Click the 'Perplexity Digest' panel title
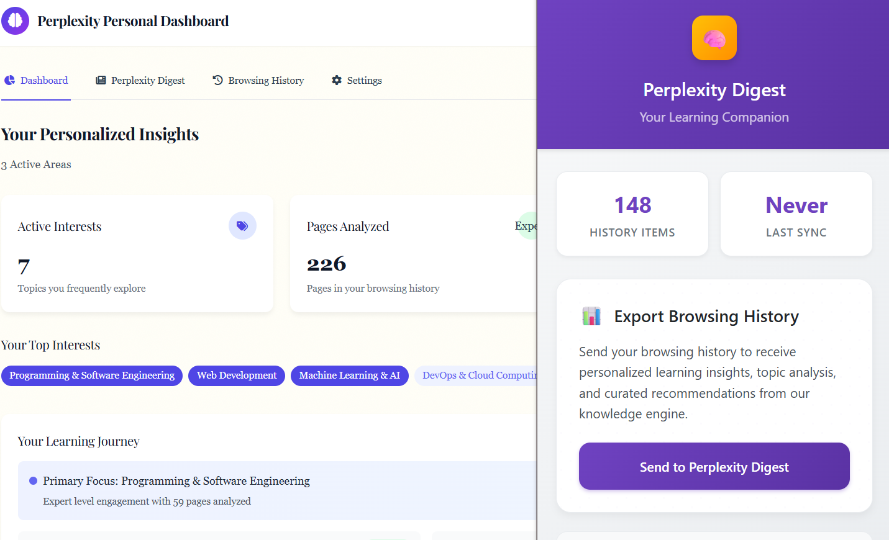 714,90
